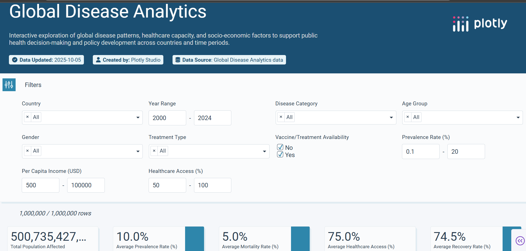
Task: Click the checkmark icon on Data Updated badge
Action: 15,59
